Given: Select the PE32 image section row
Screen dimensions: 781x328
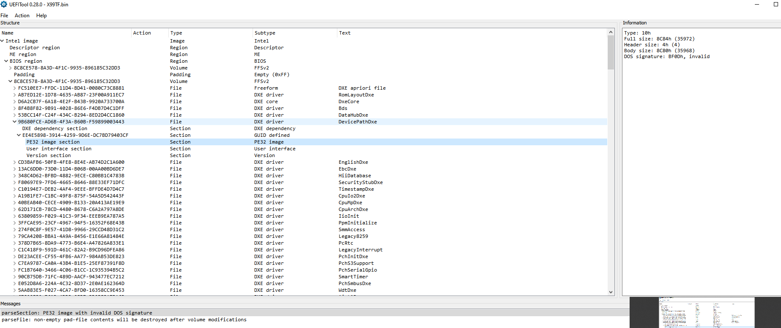Looking at the screenshot, I should tap(304, 142).
